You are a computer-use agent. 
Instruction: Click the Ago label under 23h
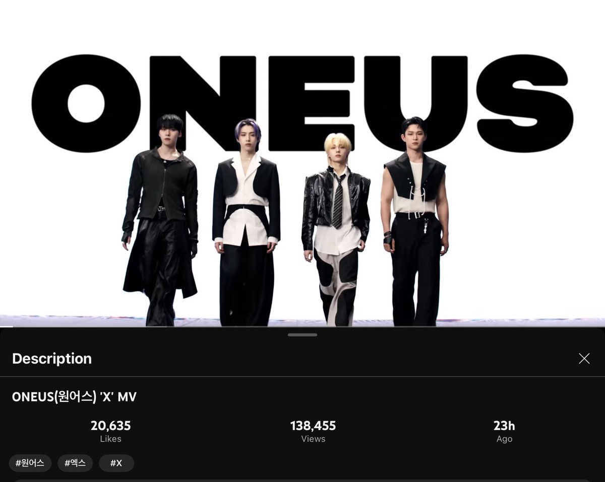504,439
